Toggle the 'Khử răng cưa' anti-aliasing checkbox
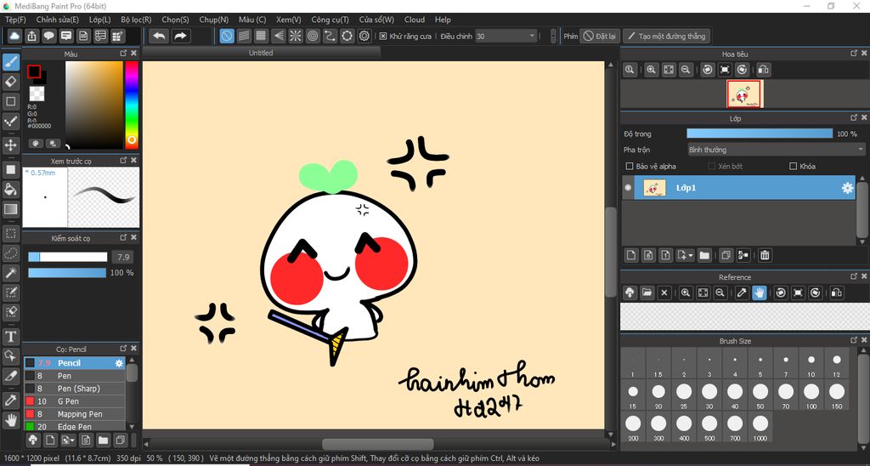The image size is (870, 466). point(383,37)
